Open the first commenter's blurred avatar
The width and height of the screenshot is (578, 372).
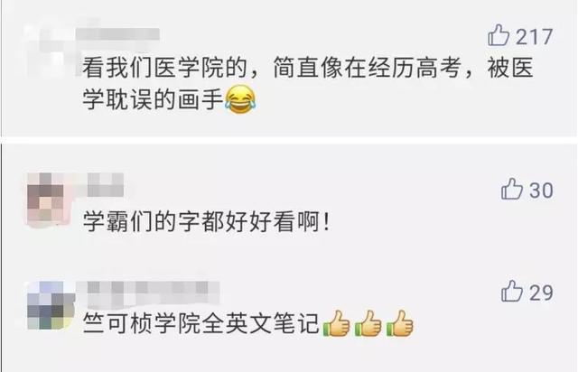(x=50, y=48)
